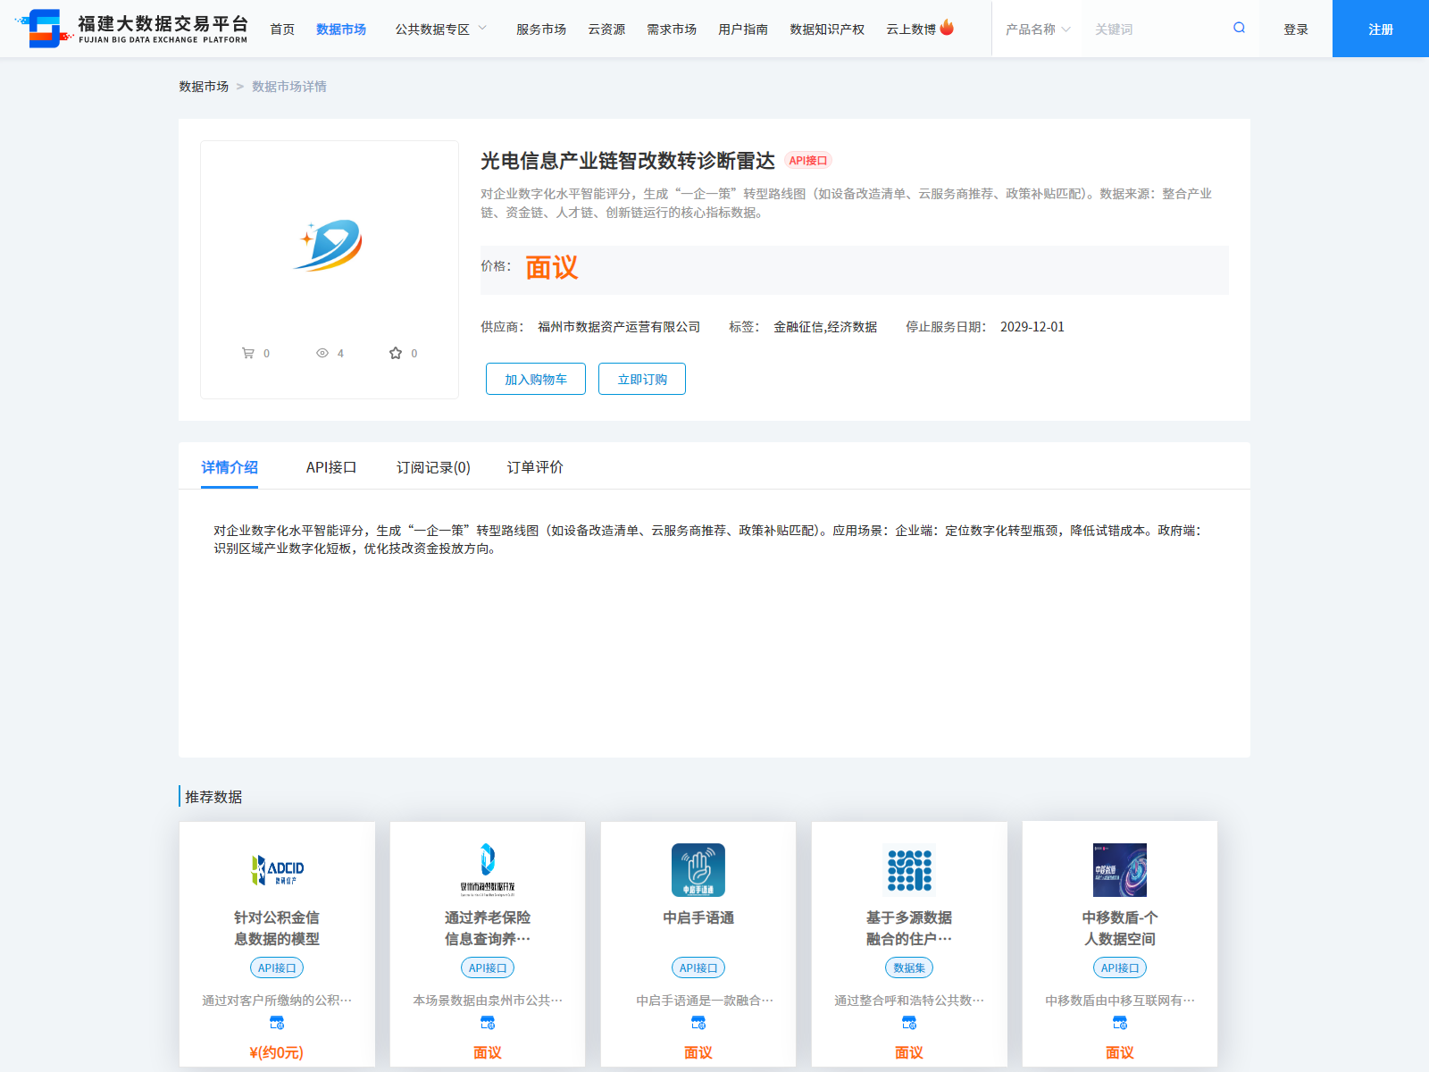Click the 立即订购 button
This screenshot has height=1072, width=1429.
pos(642,379)
